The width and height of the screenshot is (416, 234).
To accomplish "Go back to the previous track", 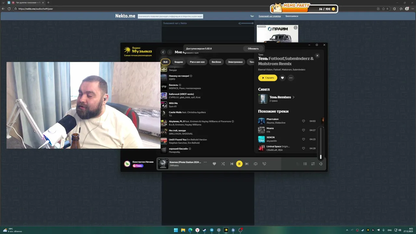I will [232, 164].
